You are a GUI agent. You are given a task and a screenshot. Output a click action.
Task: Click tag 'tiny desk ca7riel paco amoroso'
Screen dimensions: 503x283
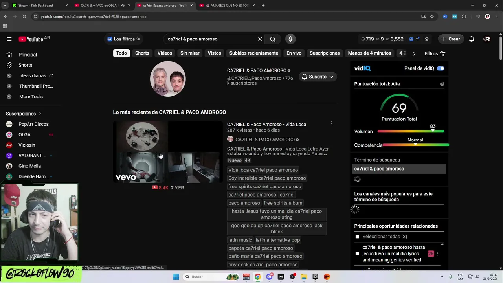263,265
